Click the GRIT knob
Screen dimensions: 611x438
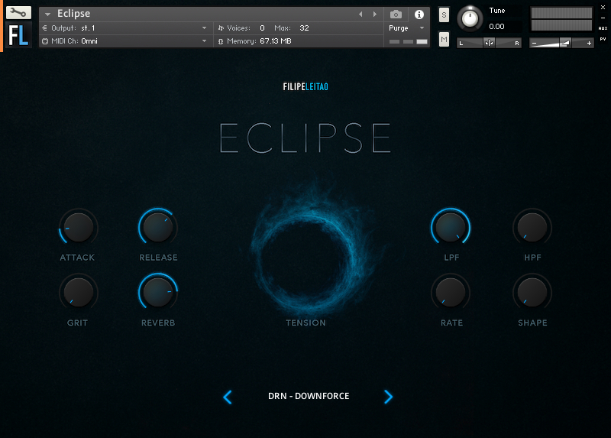pos(79,293)
